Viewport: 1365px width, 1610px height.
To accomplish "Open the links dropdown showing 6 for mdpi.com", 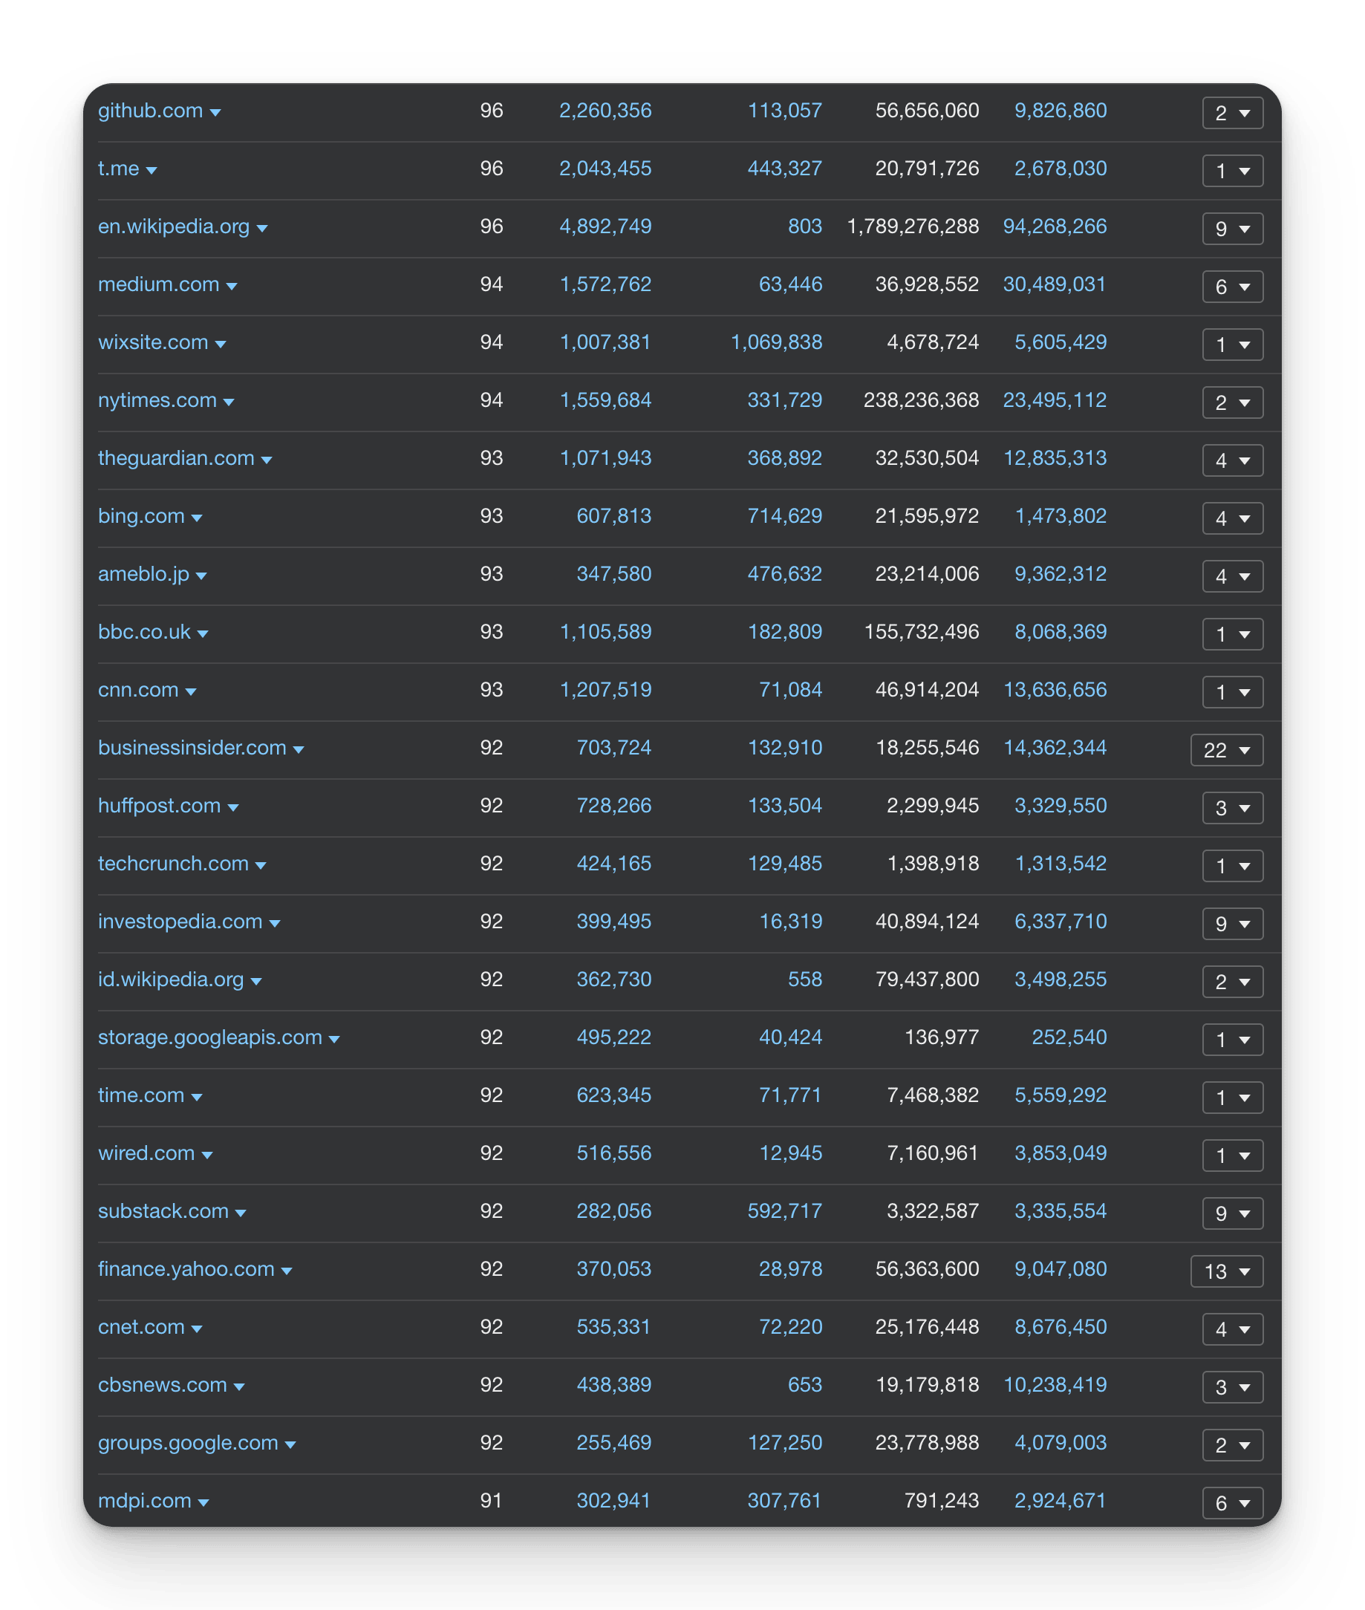I will pos(1233,1502).
